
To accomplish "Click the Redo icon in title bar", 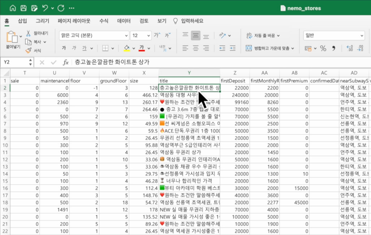I will click(x=61, y=8).
